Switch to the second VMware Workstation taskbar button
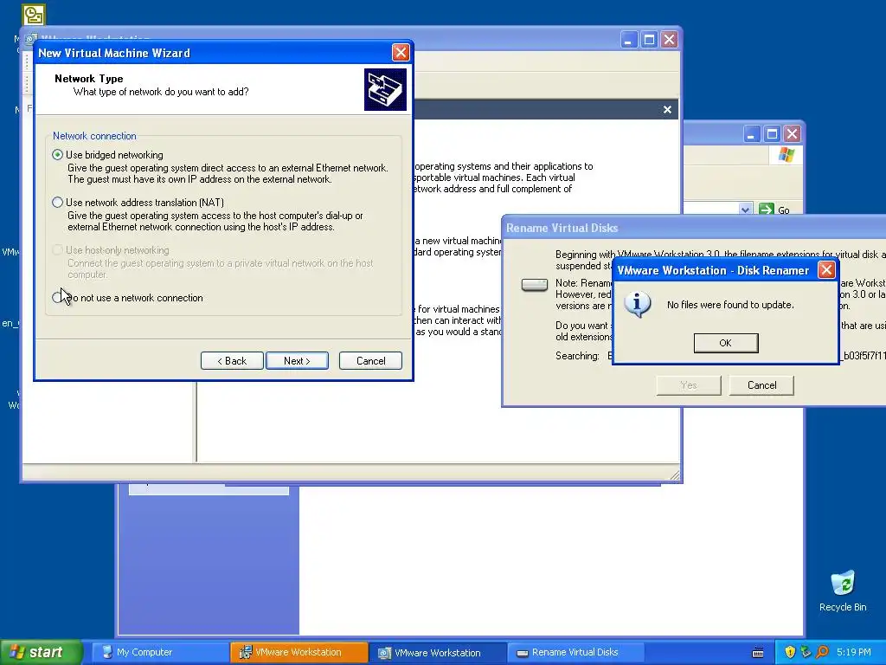The image size is (886, 665). (438, 652)
